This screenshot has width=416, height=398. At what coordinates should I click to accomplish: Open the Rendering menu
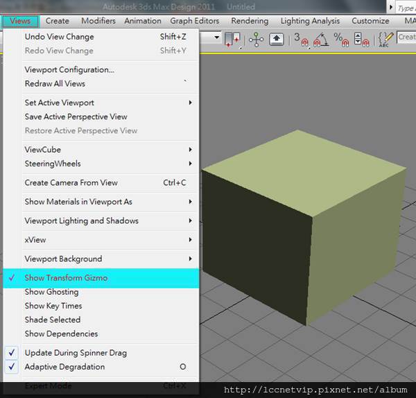(249, 21)
